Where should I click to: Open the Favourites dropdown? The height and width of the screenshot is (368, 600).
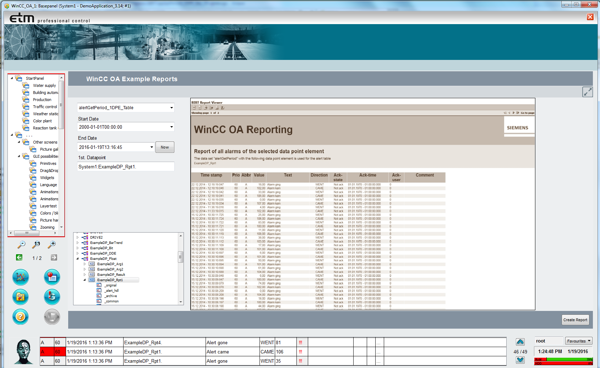[578, 341]
